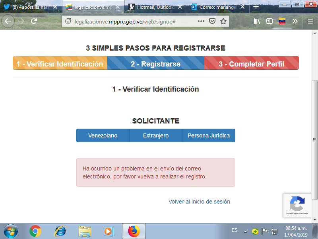This screenshot has height=239, width=318.
Task: Launch Internet Explorer from taskbar
Action: coord(60,231)
